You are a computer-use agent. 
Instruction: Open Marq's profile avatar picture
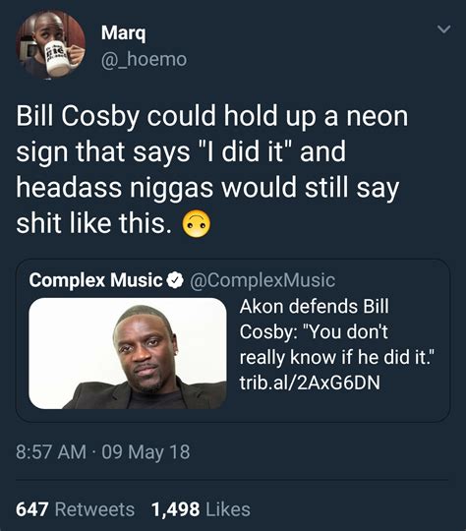point(51,44)
